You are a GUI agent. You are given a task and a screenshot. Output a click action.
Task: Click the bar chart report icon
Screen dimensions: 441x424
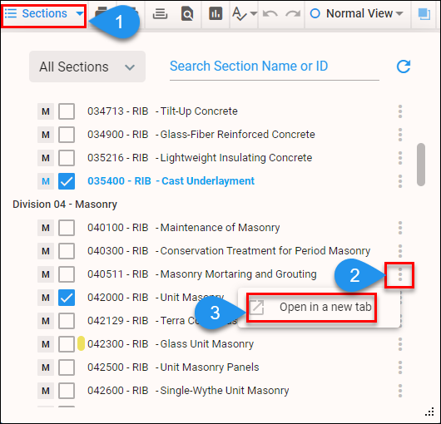tap(216, 13)
